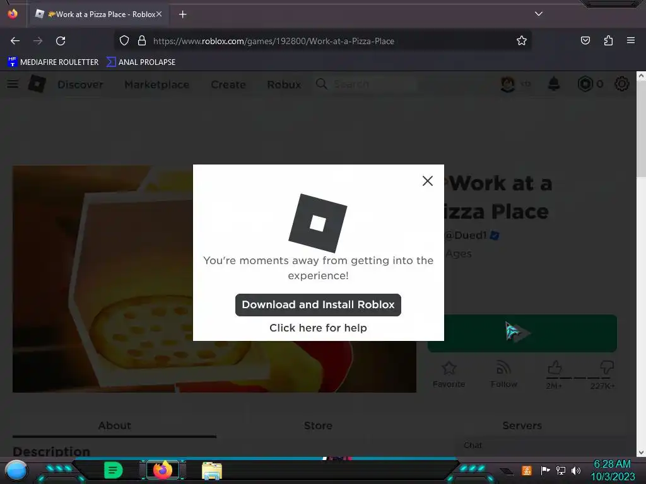Viewport: 646px width, 484px height.
Task: Open the orange tray application icon
Action: point(527,470)
